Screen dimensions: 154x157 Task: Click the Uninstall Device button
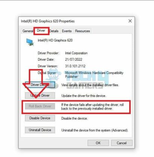click(40, 130)
